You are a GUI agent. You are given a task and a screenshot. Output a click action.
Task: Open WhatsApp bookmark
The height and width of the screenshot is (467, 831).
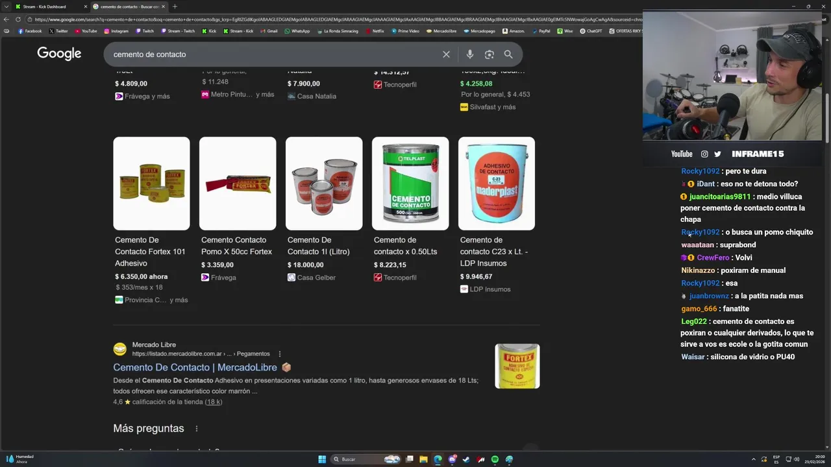pyautogui.click(x=297, y=31)
